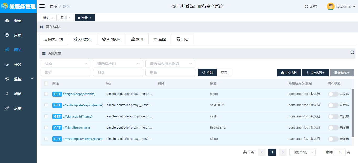
Task: Select all rows with header checkbox
Action: pos(46,83)
